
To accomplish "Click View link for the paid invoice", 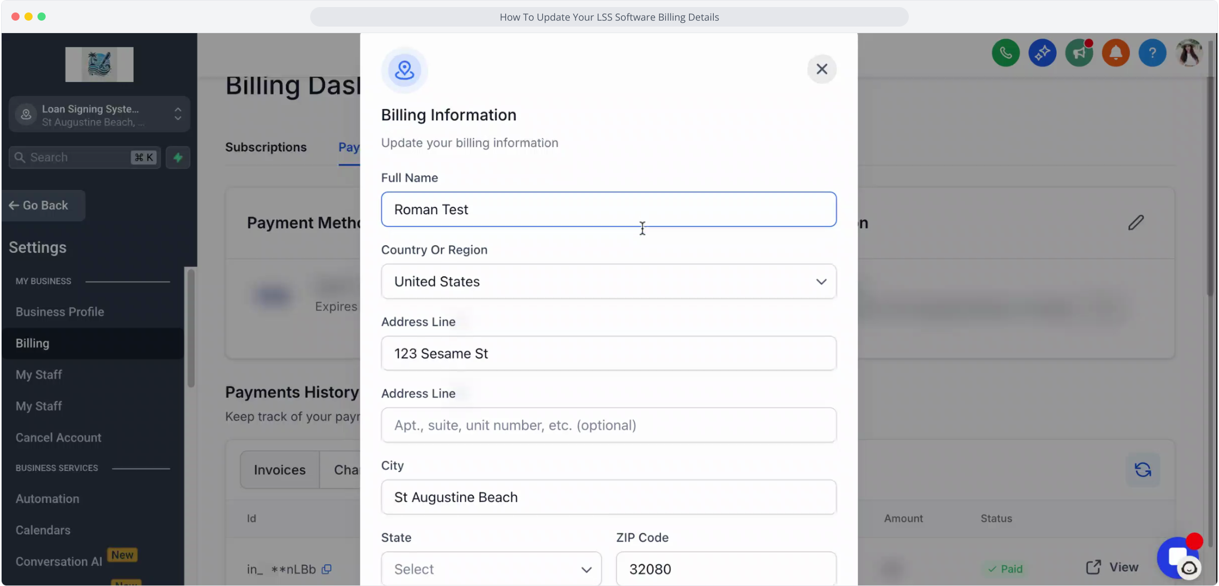I will click(x=1112, y=568).
